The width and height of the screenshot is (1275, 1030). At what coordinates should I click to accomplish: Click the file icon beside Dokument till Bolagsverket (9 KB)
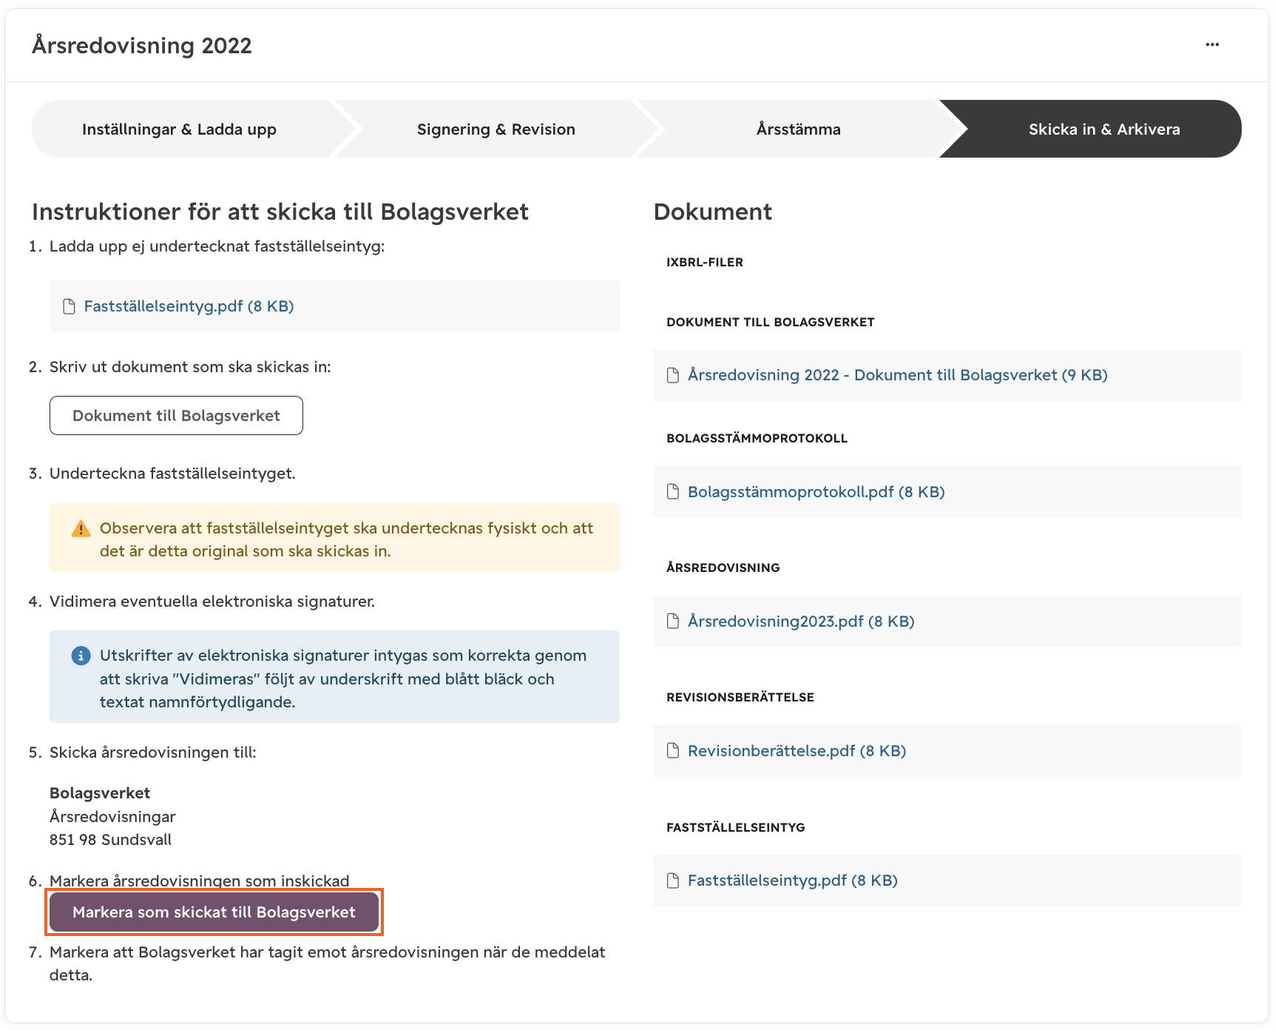pos(673,375)
